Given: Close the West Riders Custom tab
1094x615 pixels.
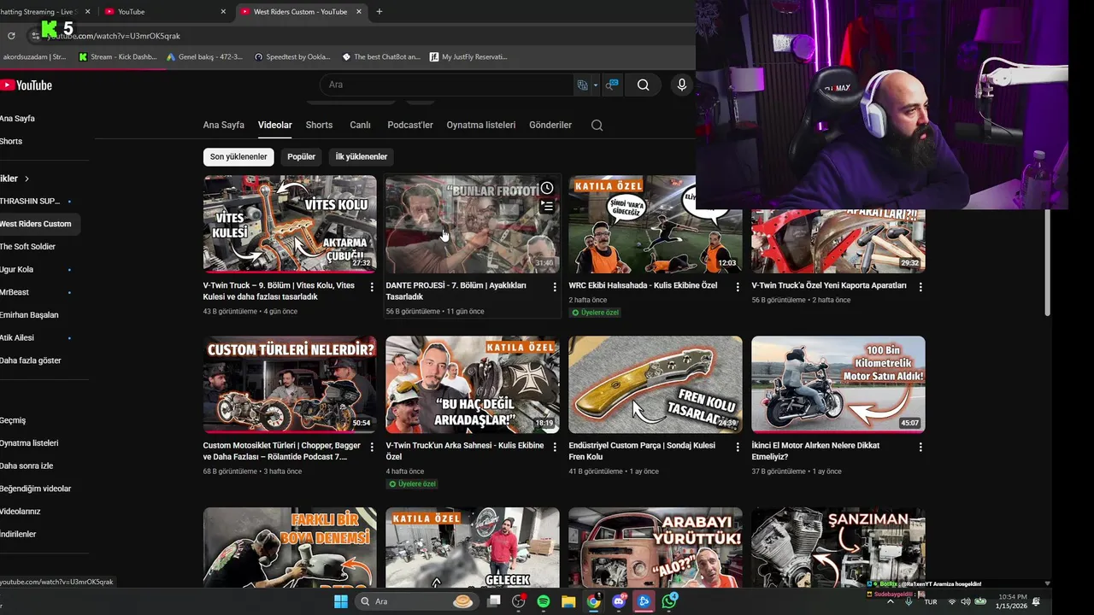Looking at the screenshot, I should pos(359,12).
